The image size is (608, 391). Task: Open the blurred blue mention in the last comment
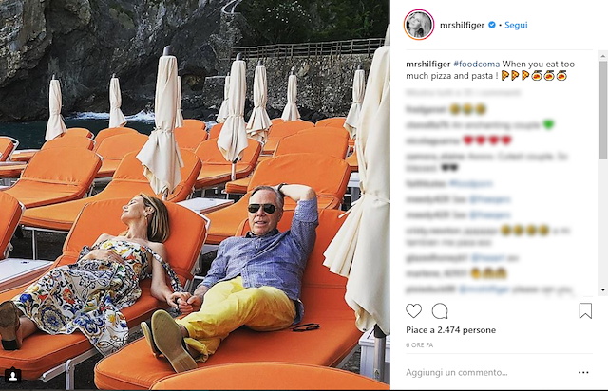point(484,289)
